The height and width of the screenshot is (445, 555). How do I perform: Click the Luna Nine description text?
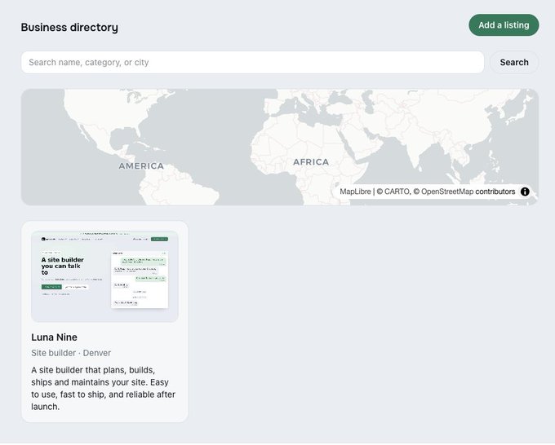[x=104, y=388]
